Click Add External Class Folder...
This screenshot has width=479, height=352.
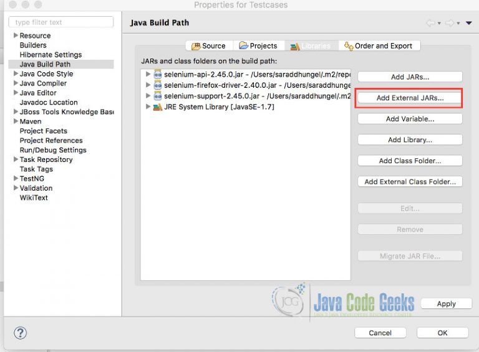410,182
